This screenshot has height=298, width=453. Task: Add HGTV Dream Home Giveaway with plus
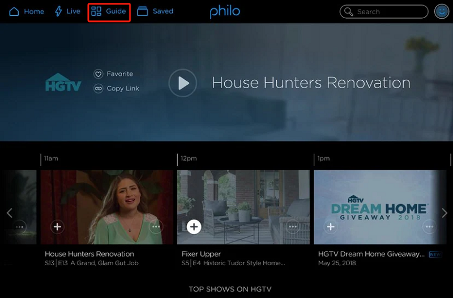[331, 227]
